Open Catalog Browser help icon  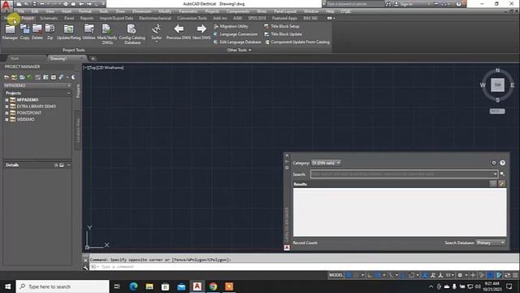pos(502,163)
